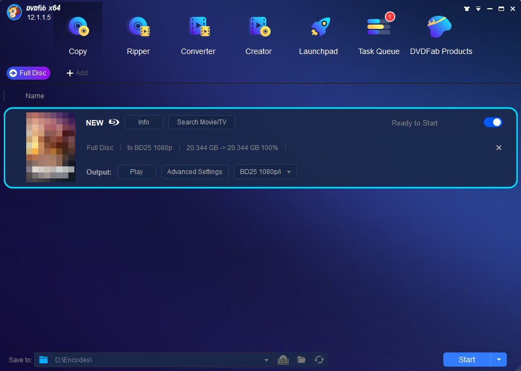Switch to the Ripper module

pos(138,35)
